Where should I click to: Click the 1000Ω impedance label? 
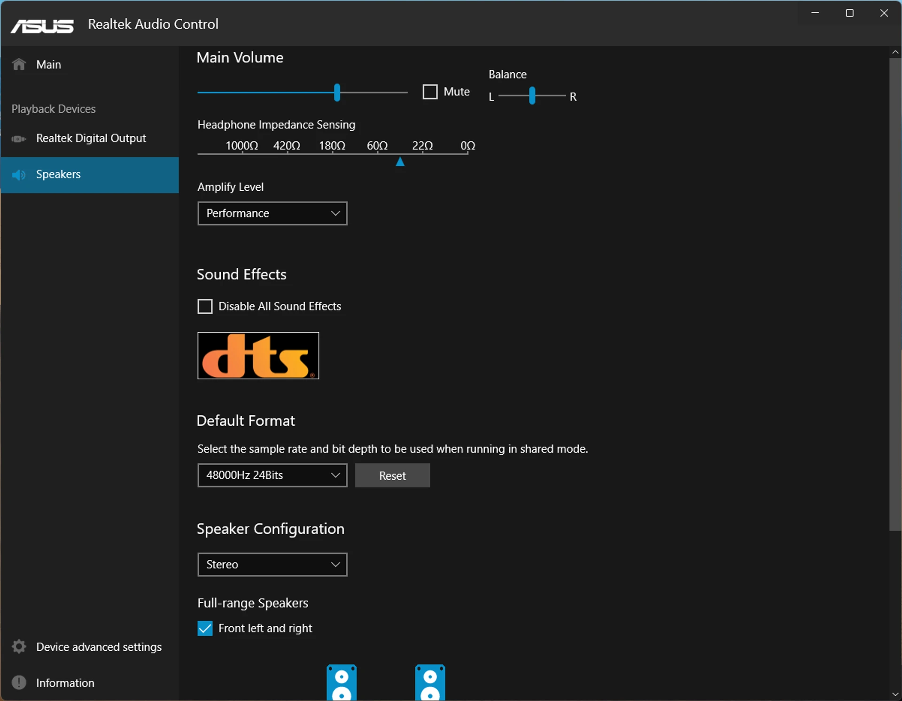(x=242, y=146)
